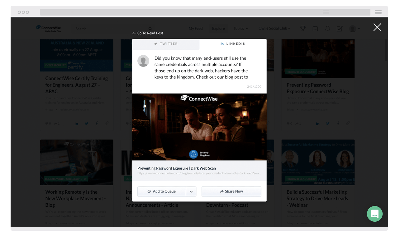The image size is (405, 240).
Task: Open Working Remotely Is the New Workplace card
Action: coord(76,198)
